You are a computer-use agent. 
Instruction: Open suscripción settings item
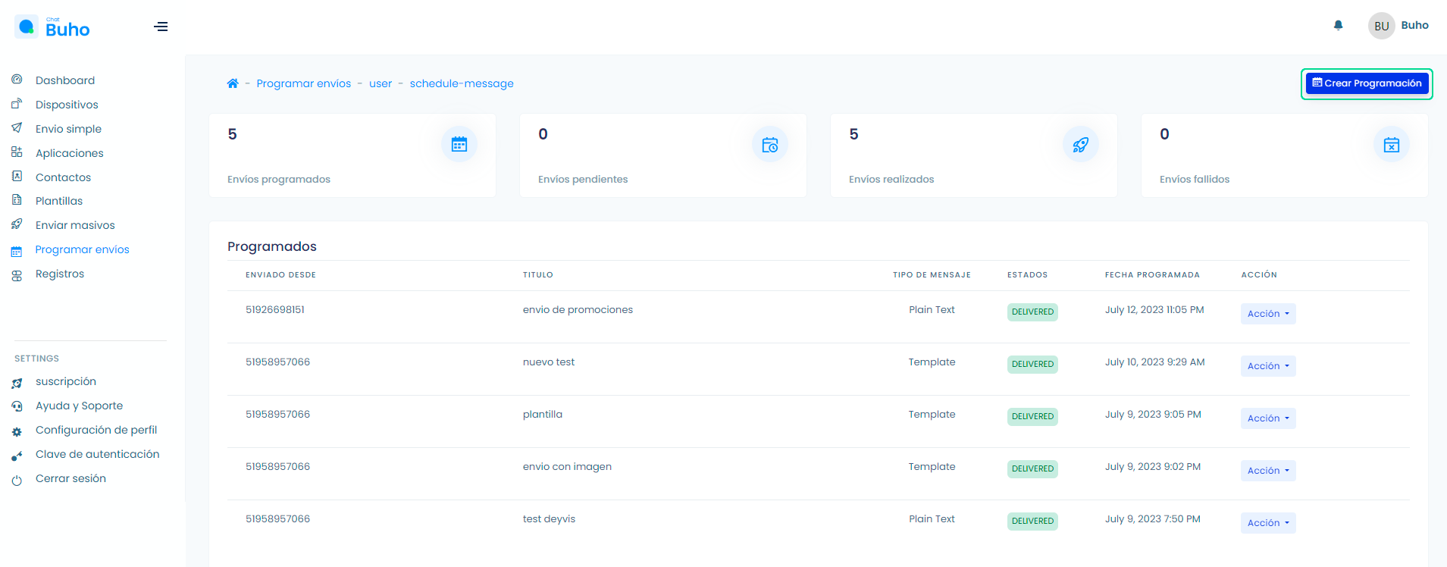click(66, 381)
